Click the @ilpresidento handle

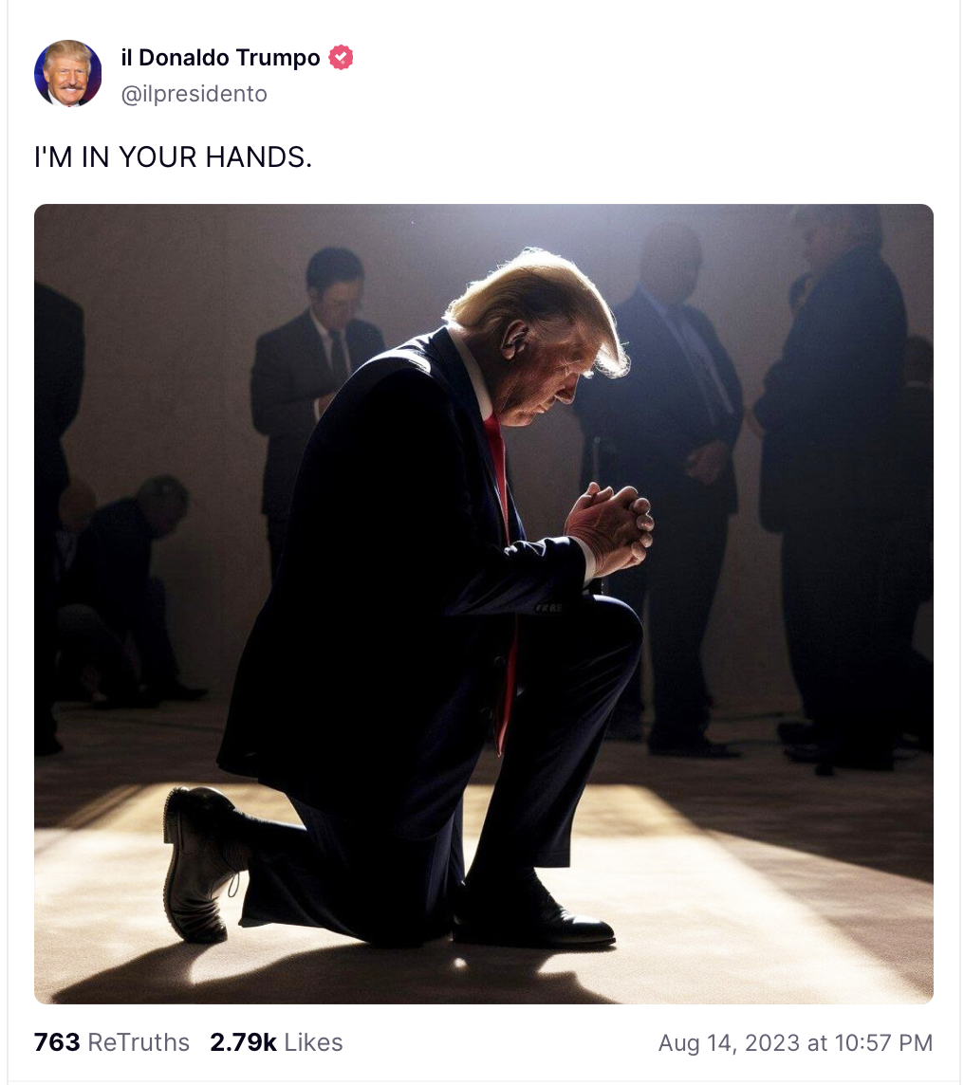point(194,93)
